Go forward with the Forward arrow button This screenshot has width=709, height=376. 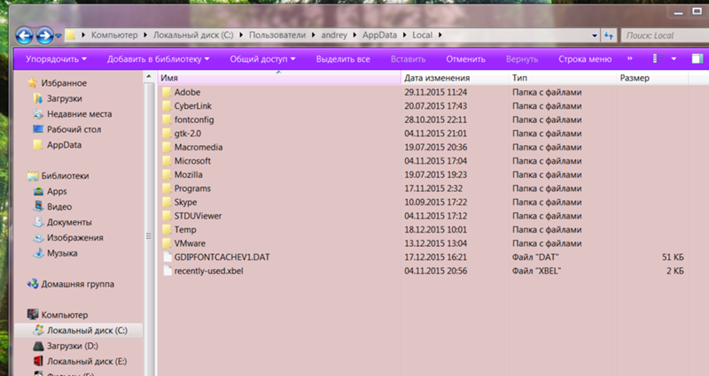[x=44, y=35]
